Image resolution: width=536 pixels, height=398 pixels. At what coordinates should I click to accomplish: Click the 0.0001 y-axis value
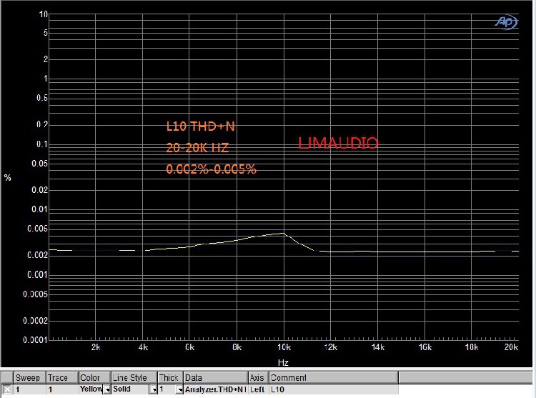tap(36, 340)
